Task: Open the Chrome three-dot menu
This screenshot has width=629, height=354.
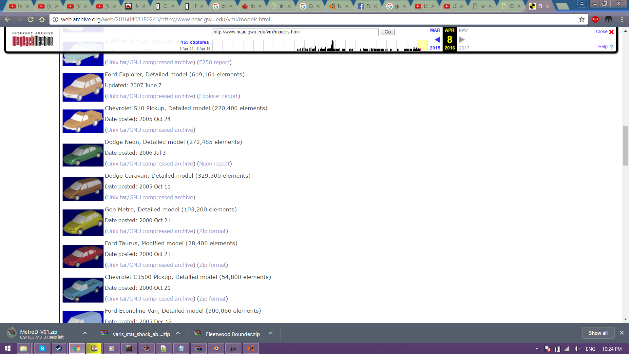Action: pos(622,19)
